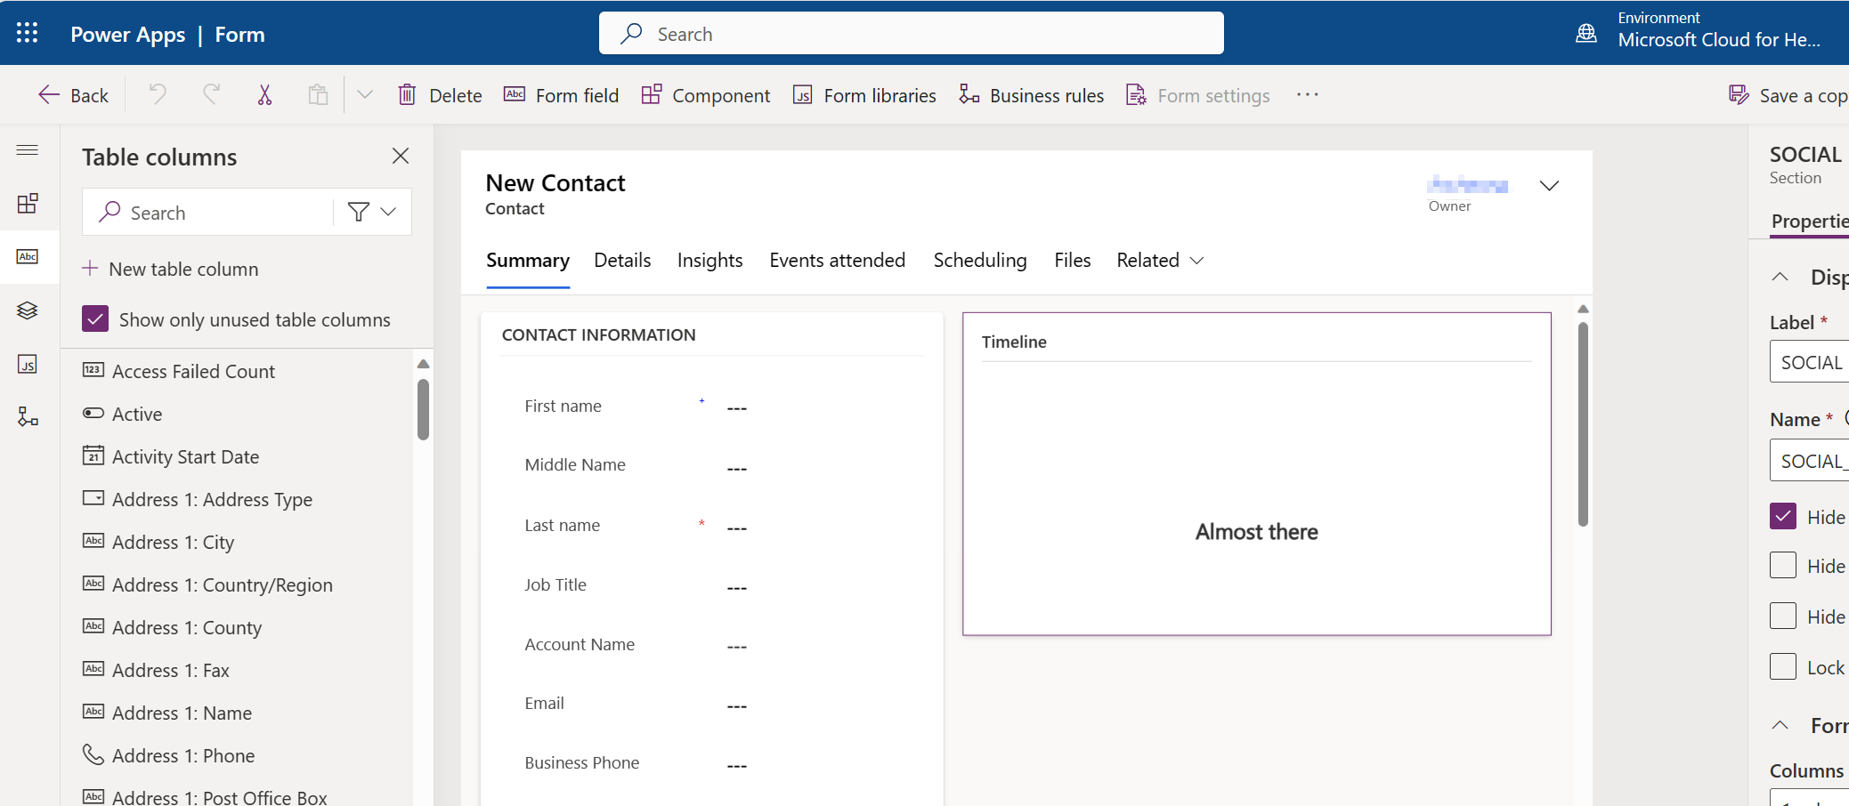
Task: Click the Cut scissors icon
Action: tap(264, 94)
